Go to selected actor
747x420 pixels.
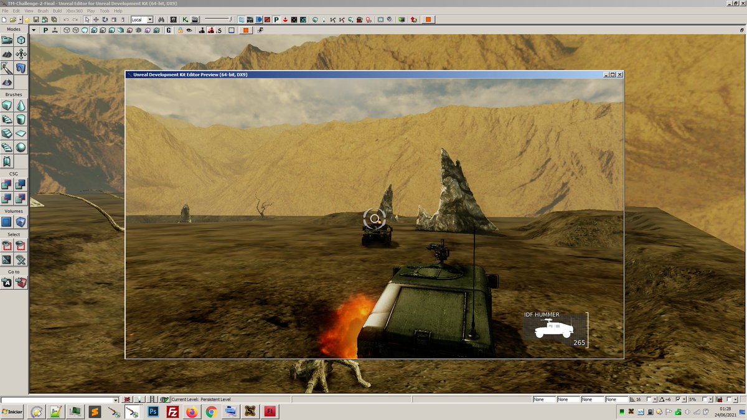click(7, 282)
